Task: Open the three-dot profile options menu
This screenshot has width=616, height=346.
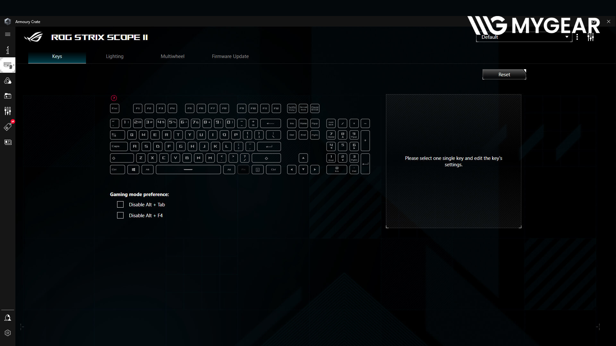Action: pyautogui.click(x=577, y=37)
